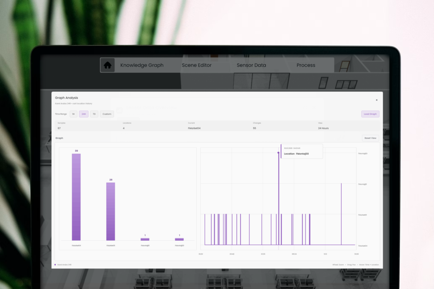Click the "20:48" time axis label
This screenshot has width=434, height=289.
[x=232, y=254]
